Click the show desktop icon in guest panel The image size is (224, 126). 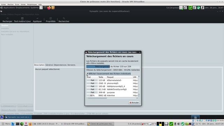click(x=2, y=117)
